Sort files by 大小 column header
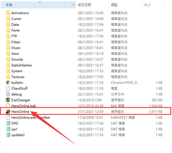Viewport: 172px width, 153px height. click(153, 5)
